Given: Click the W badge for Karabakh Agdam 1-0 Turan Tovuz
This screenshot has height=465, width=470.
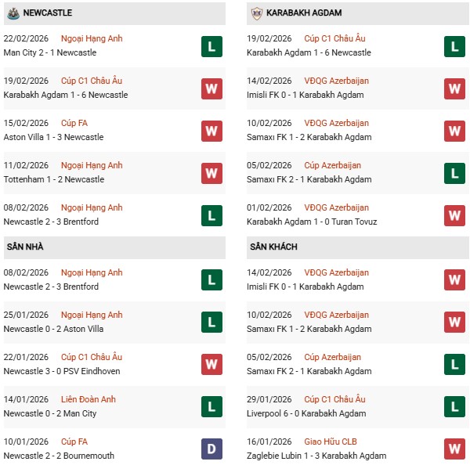Looking at the screenshot, I should click(454, 215).
